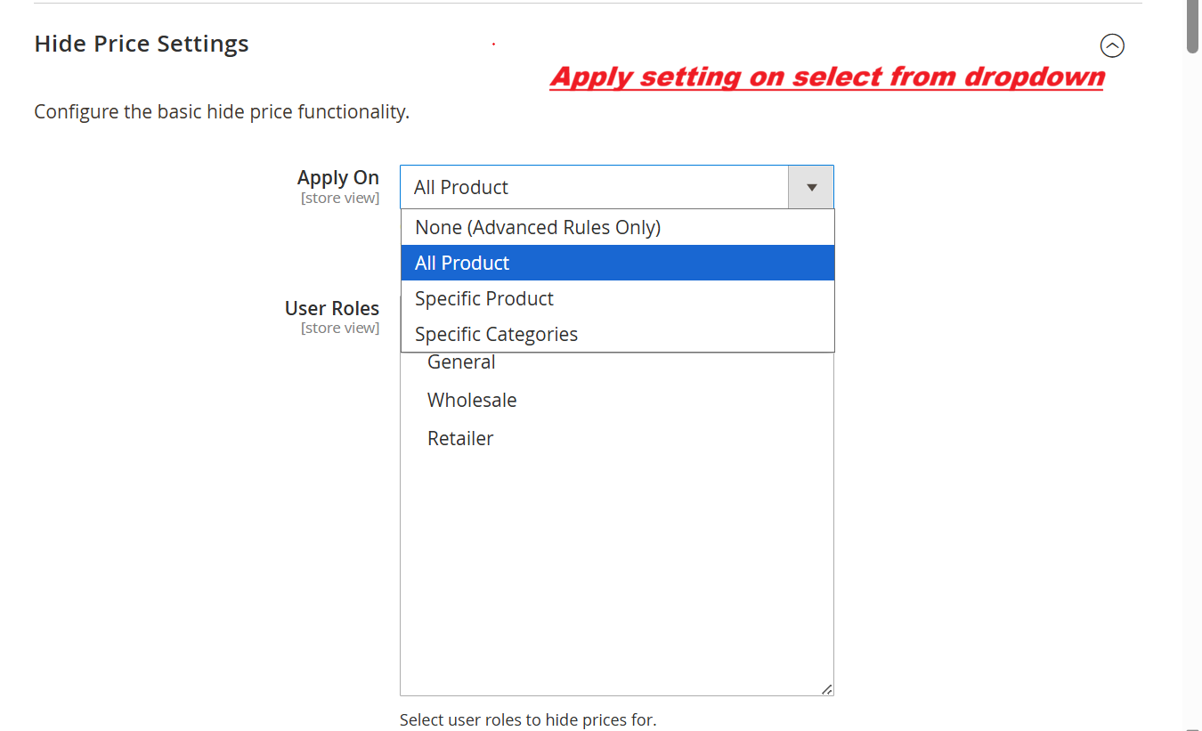Click the Hide Price Settings heading
The image size is (1202, 731).
coord(142,45)
